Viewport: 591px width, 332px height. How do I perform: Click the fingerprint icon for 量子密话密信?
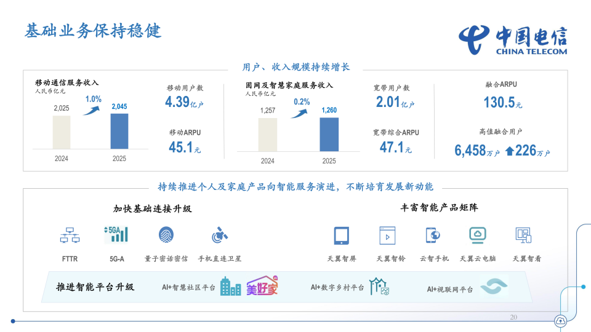166,234
